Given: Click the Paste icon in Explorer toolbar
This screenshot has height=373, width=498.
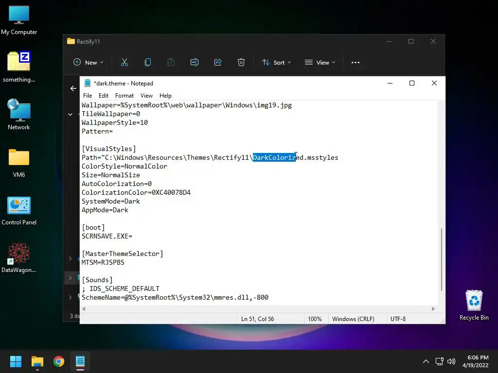Looking at the screenshot, I should 171,63.
